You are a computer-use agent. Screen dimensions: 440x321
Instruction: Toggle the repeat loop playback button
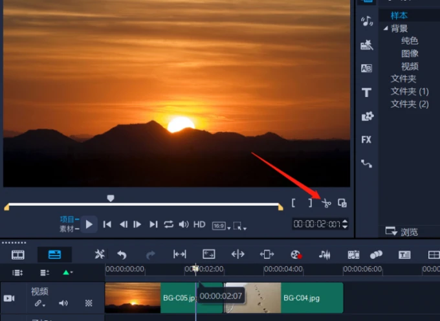[x=168, y=225]
